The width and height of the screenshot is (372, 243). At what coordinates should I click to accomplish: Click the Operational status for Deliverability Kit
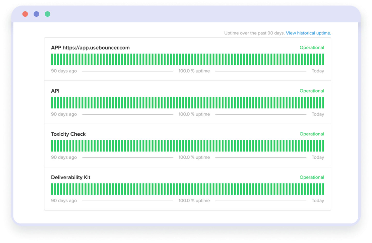pyautogui.click(x=312, y=177)
